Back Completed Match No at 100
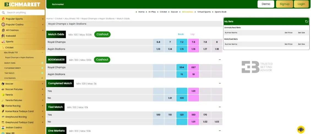The height and width of the screenshot is (134, 311). pyautogui.click(x=182, y=98)
